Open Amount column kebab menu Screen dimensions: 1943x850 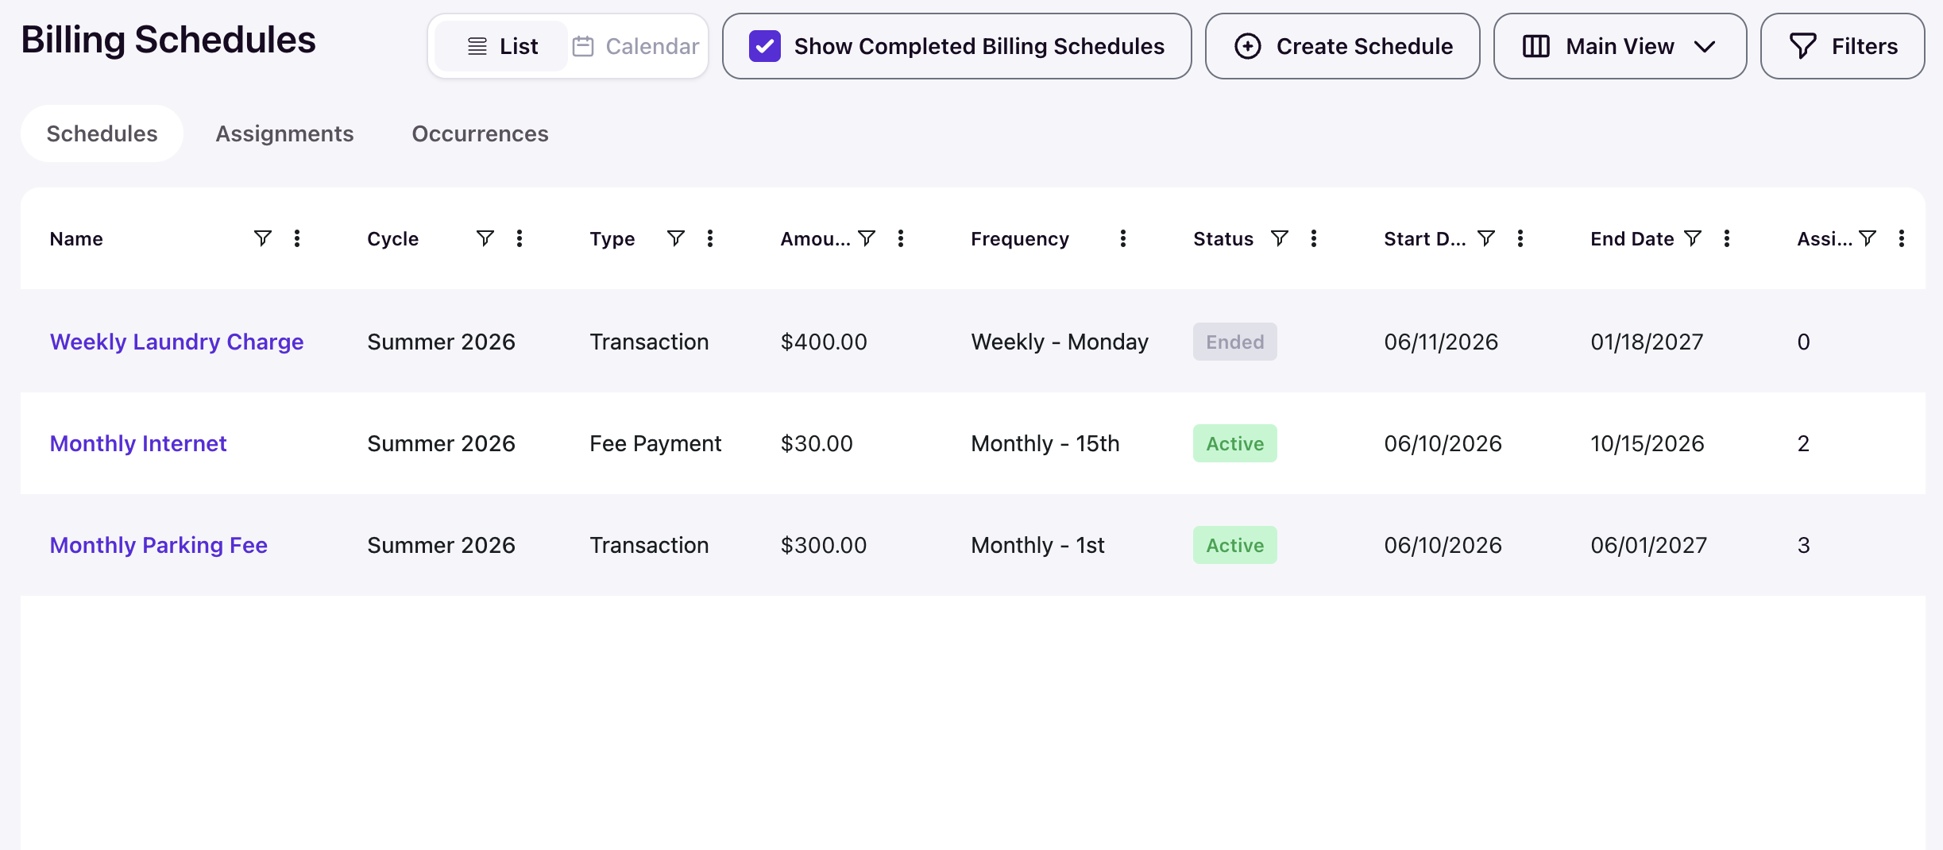(901, 238)
